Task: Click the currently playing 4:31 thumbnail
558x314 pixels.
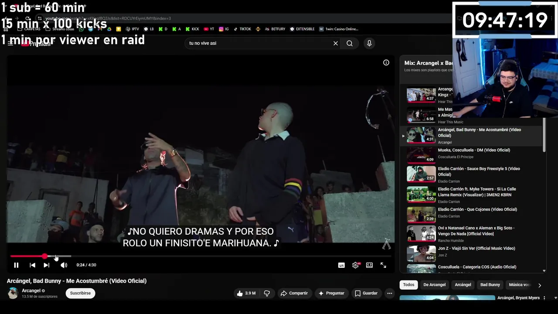Action: click(x=421, y=135)
